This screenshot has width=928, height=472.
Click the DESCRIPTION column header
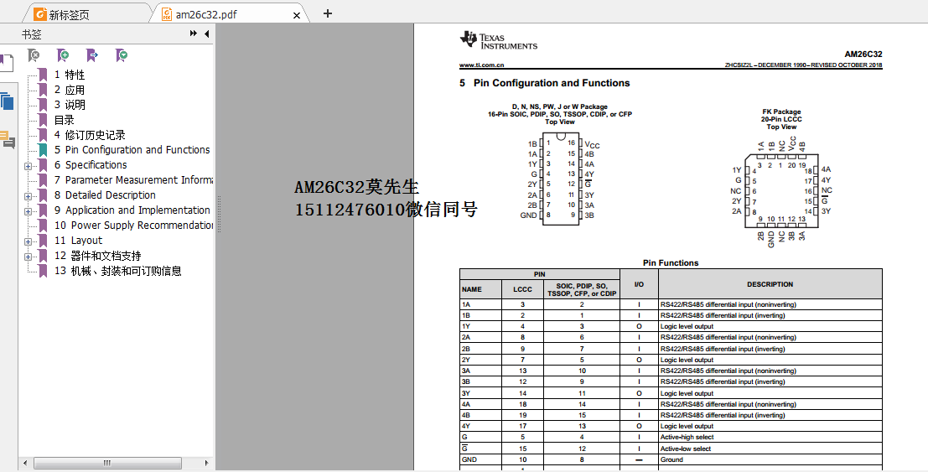770,284
